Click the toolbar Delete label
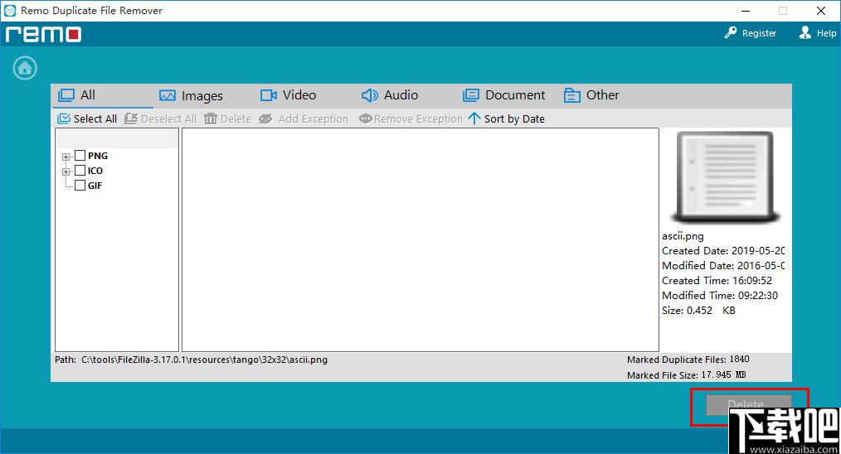 (236, 119)
